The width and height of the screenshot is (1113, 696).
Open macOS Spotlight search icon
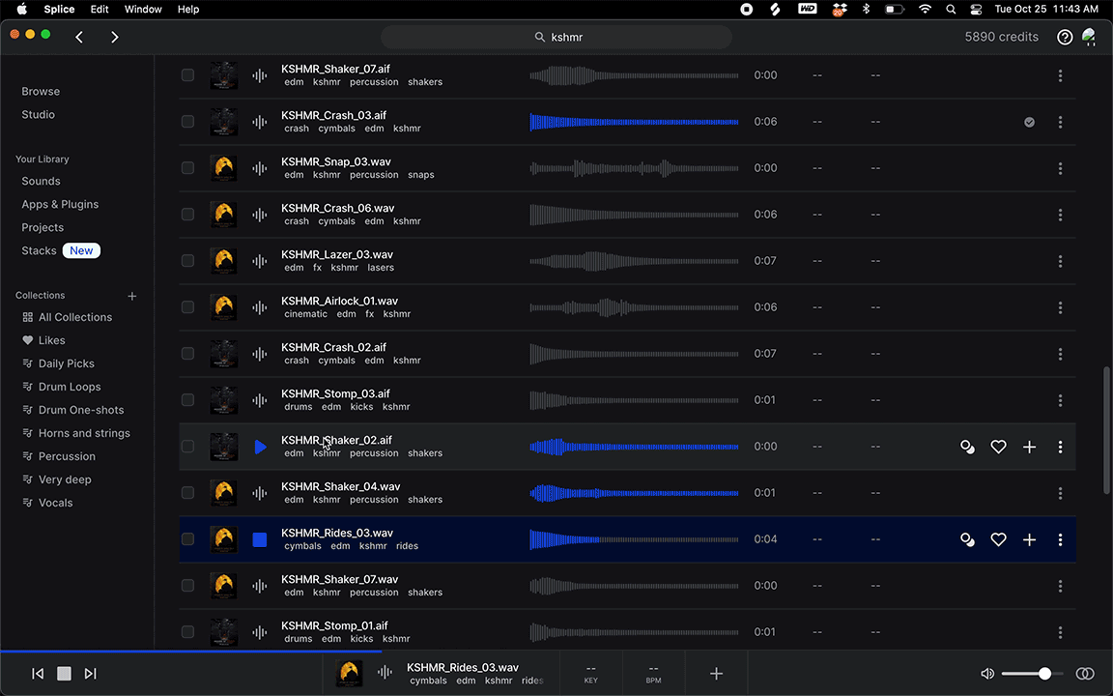tap(951, 10)
